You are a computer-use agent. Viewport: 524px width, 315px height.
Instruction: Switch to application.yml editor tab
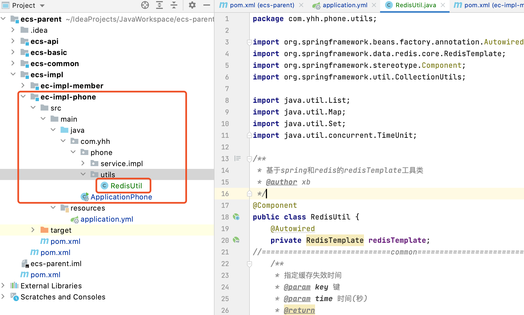coord(345,5)
